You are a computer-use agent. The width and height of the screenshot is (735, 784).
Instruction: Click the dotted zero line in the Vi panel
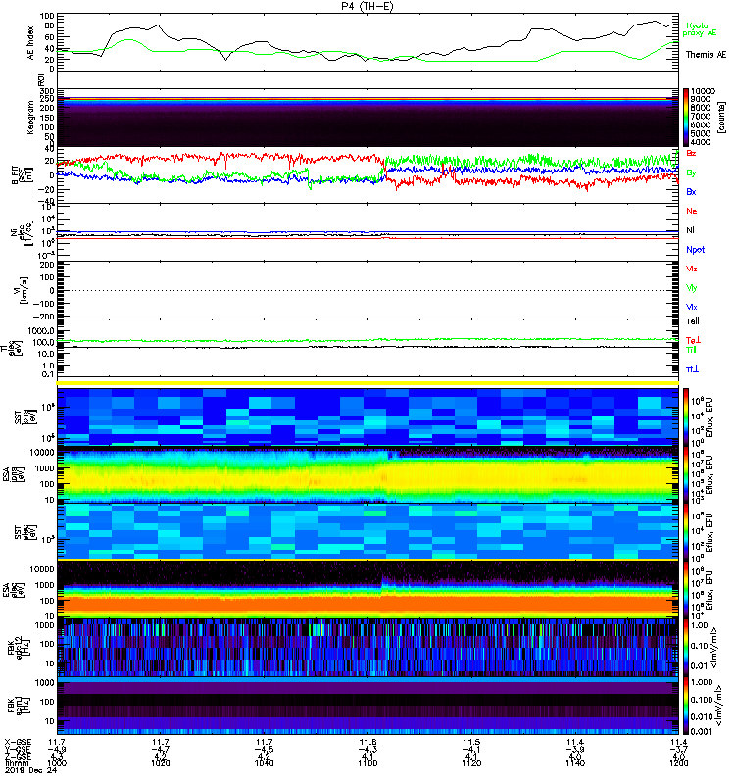click(x=367, y=290)
